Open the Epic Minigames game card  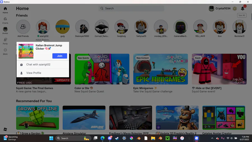tap(160, 69)
